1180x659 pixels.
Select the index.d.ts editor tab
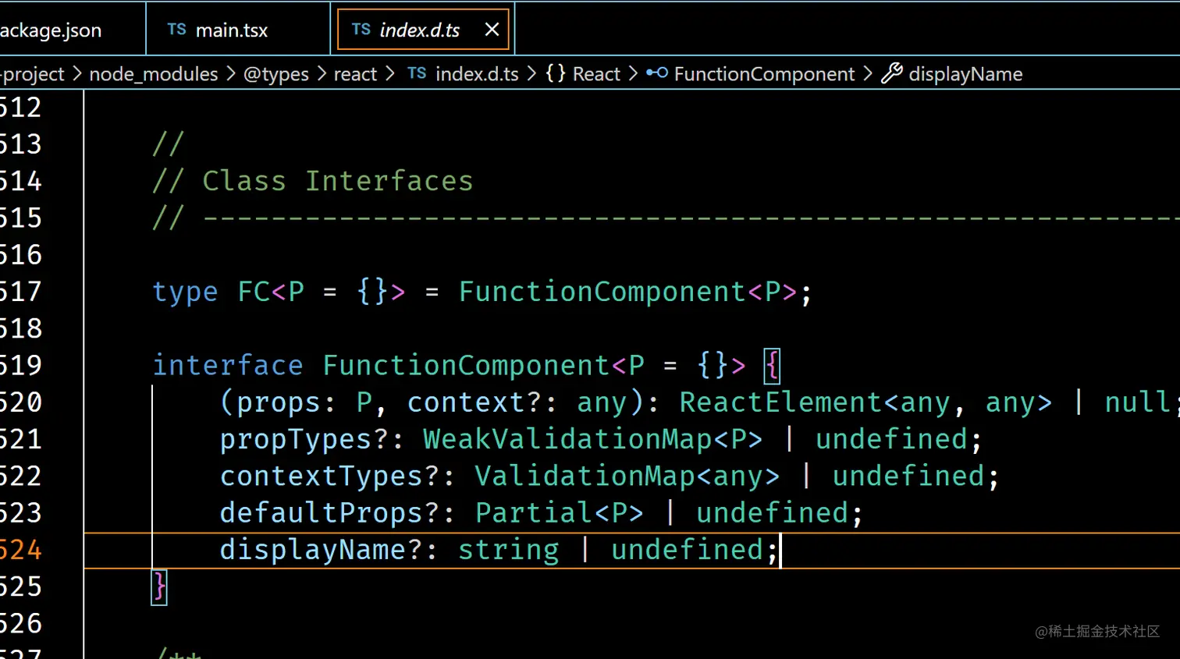(x=422, y=30)
